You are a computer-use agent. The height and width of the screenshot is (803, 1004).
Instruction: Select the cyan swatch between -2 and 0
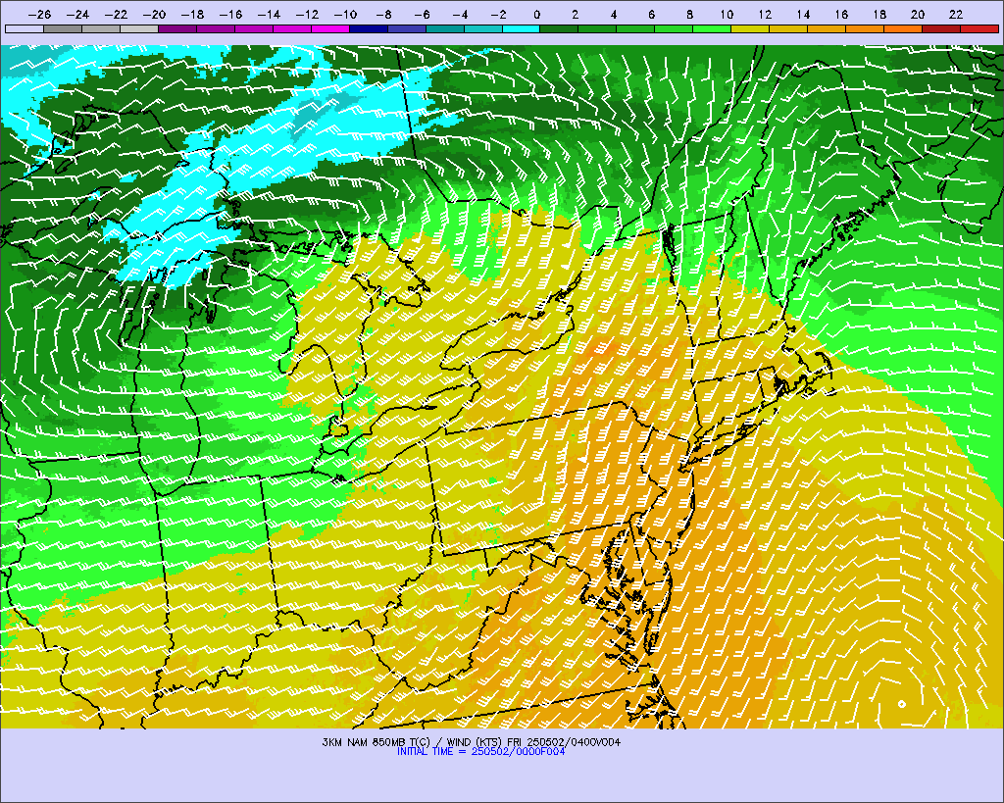522,28
